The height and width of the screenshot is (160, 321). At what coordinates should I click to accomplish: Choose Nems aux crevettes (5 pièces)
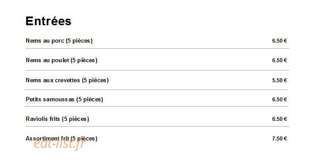(x=67, y=80)
